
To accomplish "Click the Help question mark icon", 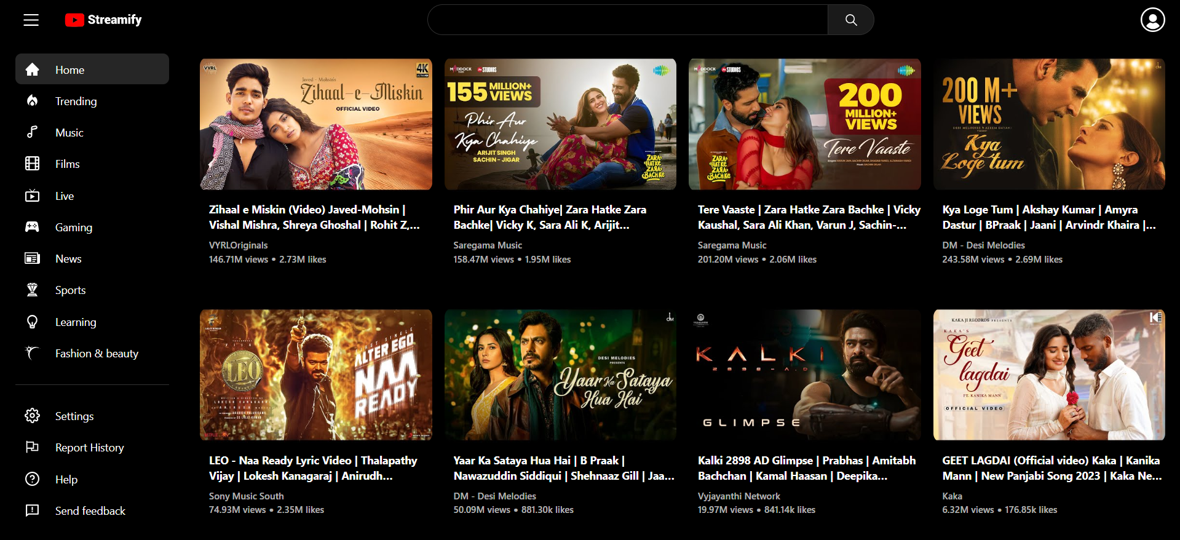I will click(33, 479).
